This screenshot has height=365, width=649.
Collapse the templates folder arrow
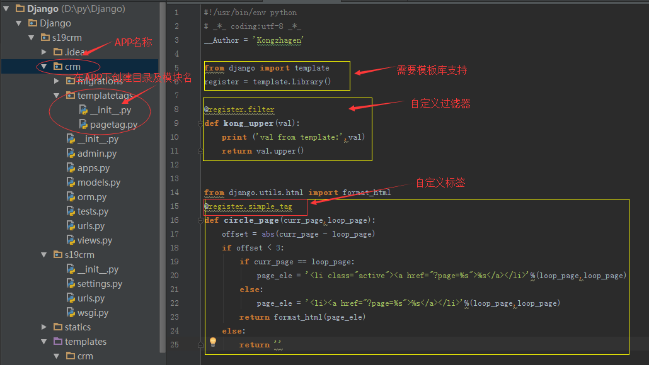[x=44, y=342]
